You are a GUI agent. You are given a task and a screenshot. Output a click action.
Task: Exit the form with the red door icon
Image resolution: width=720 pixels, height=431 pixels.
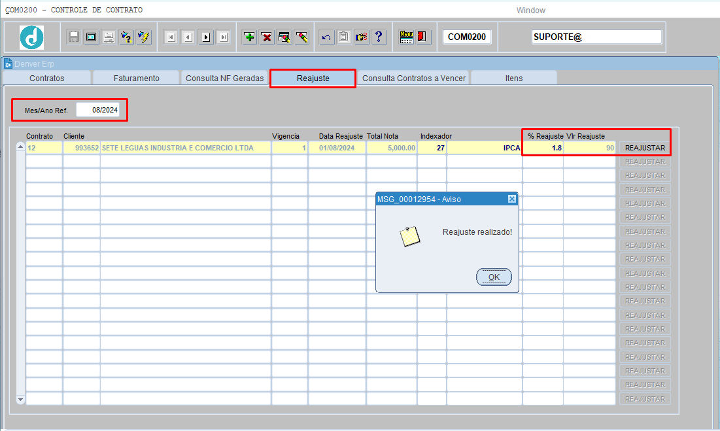pos(423,37)
